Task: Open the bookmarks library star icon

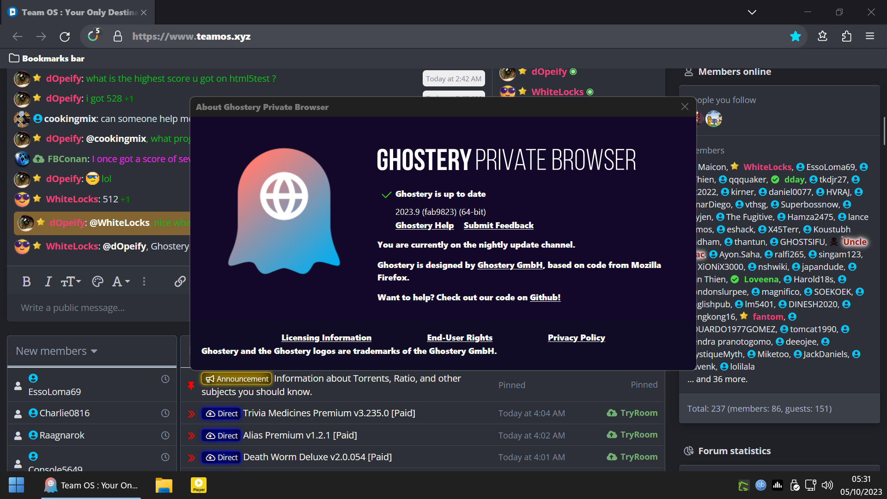Action: [822, 36]
